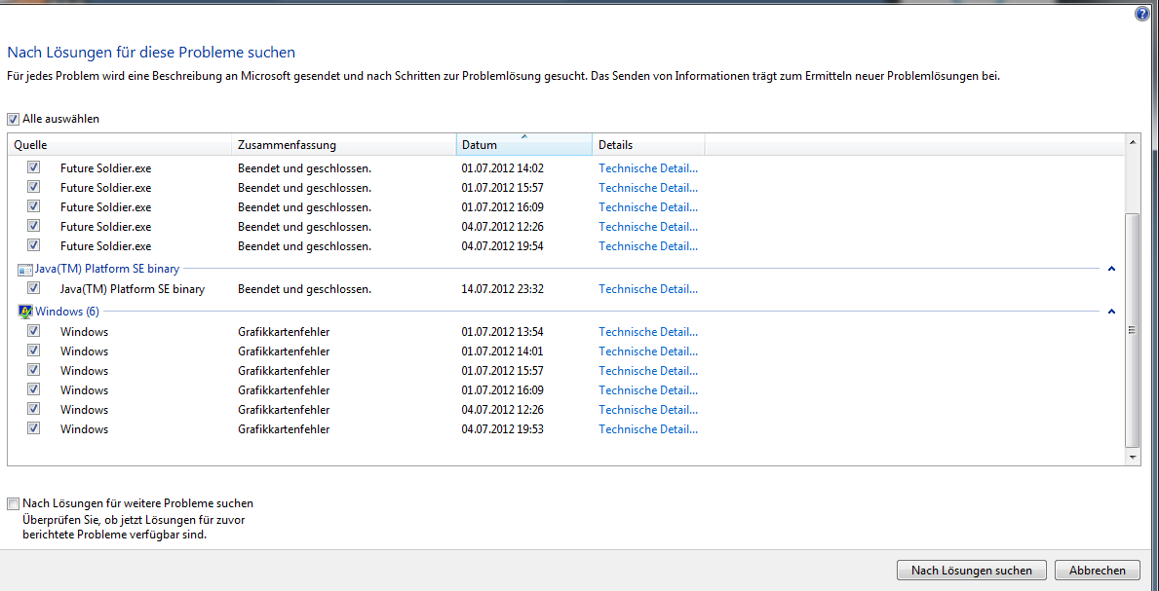
Task: Uncheck Future Soldier.exe entry from 04.07.2012 19:54
Action: point(33,244)
